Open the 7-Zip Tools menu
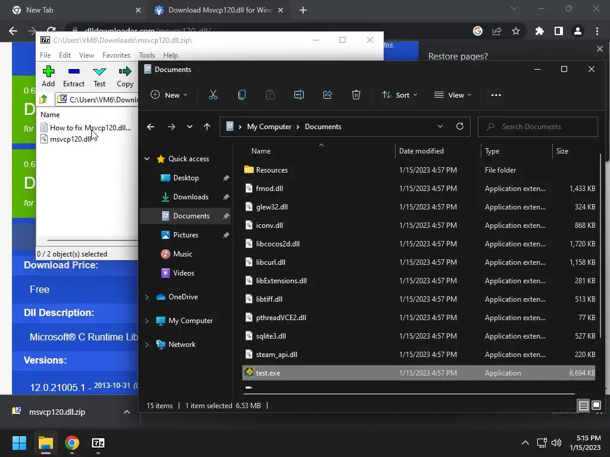Viewport: 610px width, 457px height. 147,55
